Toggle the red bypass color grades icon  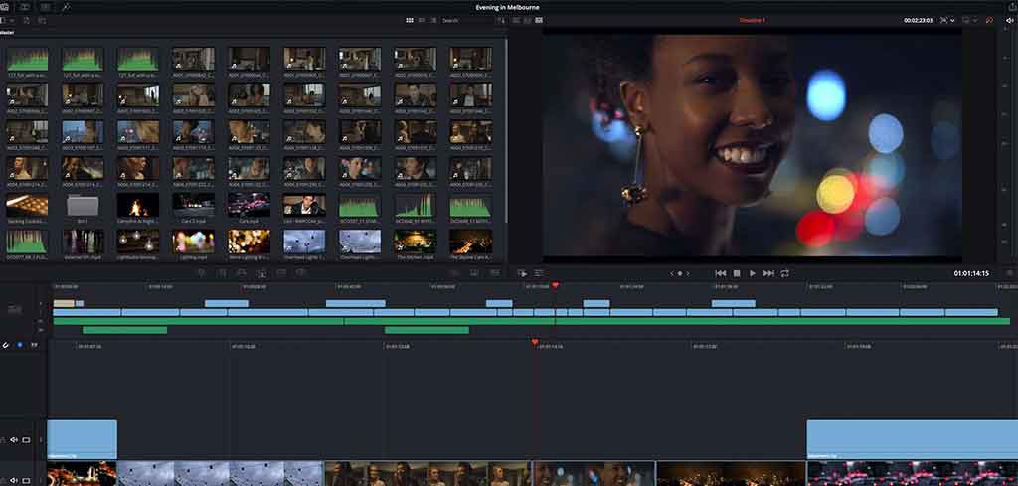pyautogui.click(x=989, y=20)
